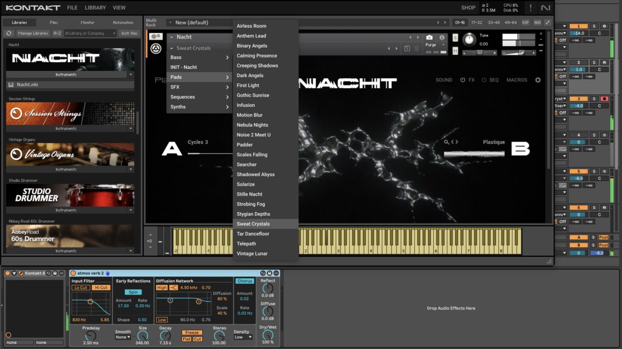
Task: Open the MACROS page
Action: pyautogui.click(x=517, y=80)
